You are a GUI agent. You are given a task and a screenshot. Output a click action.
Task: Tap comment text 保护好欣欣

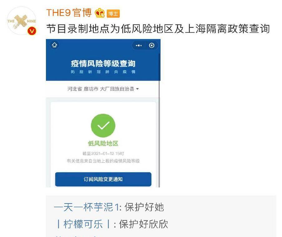(x=144, y=224)
